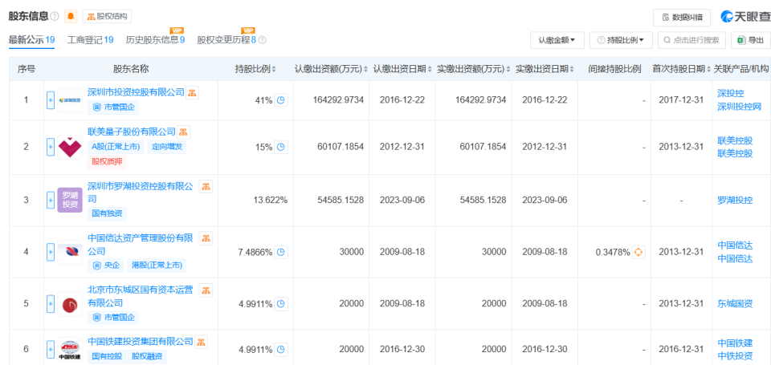
Task: Click the 市管国企 tag under 深圳市投资控股
Action: click(x=113, y=107)
